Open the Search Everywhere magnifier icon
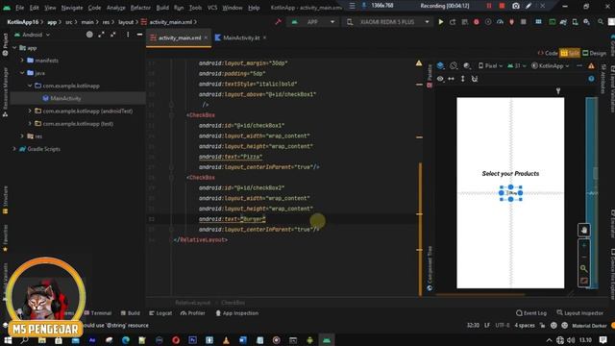The width and height of the screenshot is (615, 346). click(601, 22)
